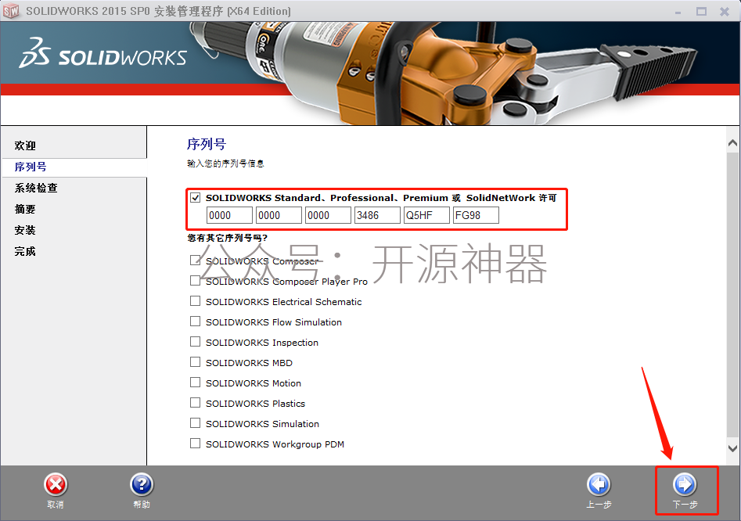Enable SOLIDWORKS Plastics checkbox
This screenshot has height=521, width=741.
195,402
